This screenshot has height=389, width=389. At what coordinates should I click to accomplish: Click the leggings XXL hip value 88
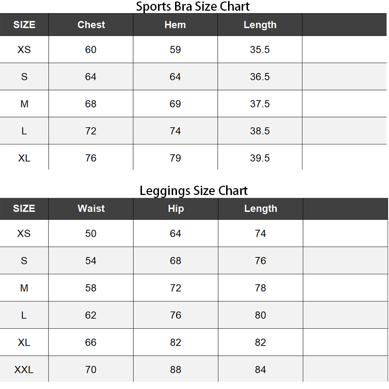click(x=176, y=370)
